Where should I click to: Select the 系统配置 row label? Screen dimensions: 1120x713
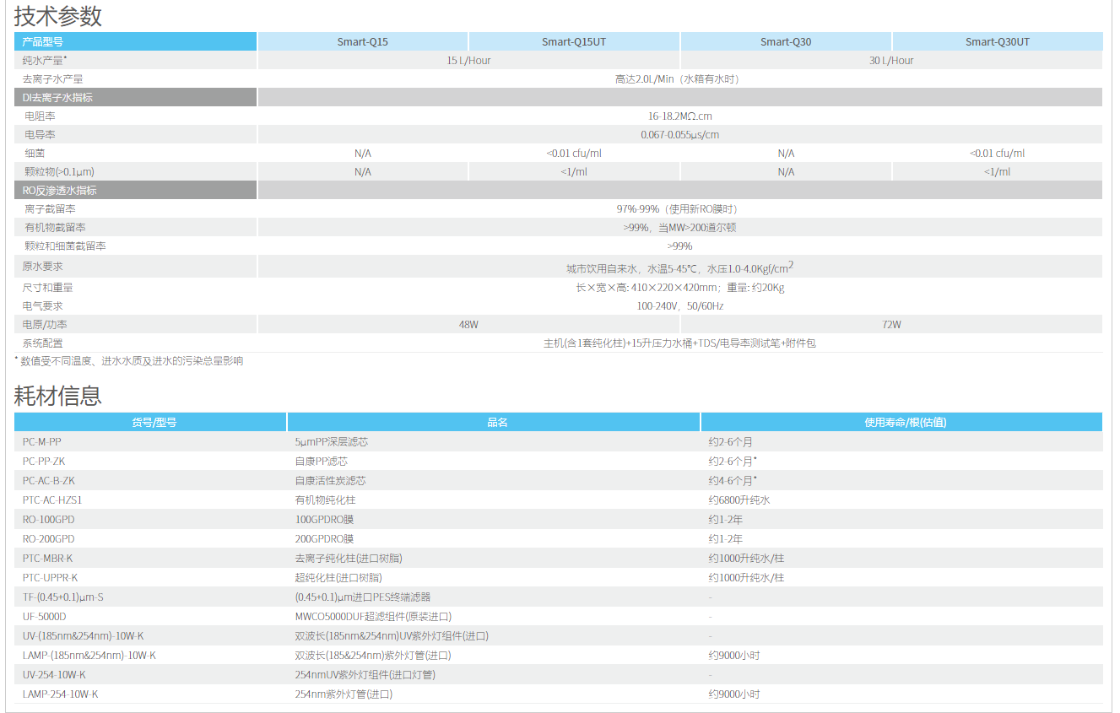(x=43, y=343)
